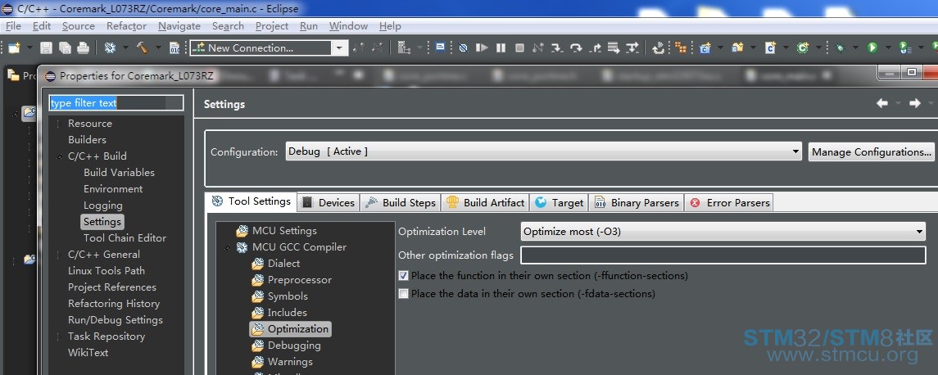Click the Use Step Filters icon
Viewport: 938px width, 375px height.
(632, 47)
